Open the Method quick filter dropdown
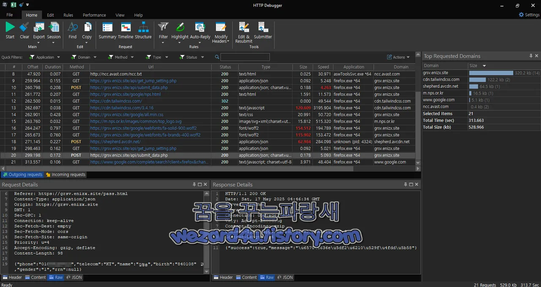Image resolution: width=541 pixels, height=287 pixels. (121, 57)
